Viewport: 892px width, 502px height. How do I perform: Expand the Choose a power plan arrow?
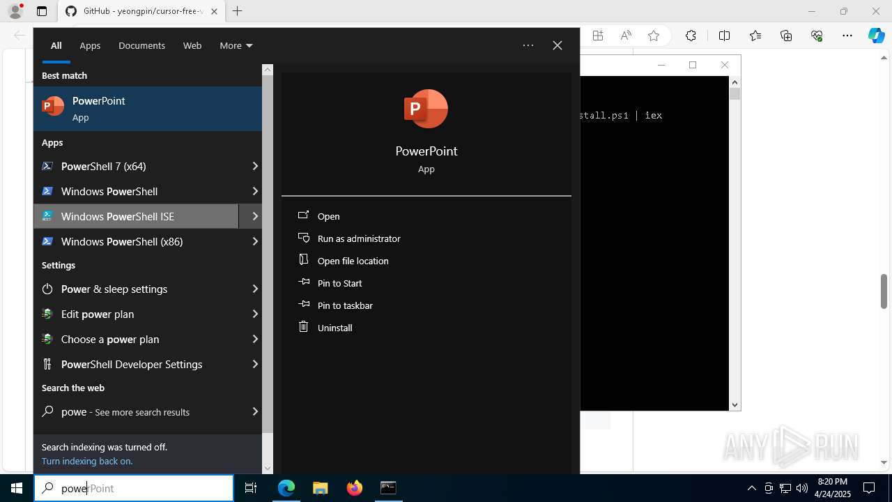255,339
